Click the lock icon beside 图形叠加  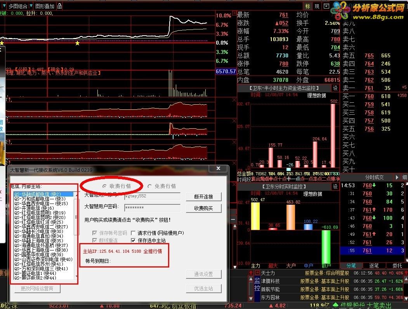click(x=59, y=6)
